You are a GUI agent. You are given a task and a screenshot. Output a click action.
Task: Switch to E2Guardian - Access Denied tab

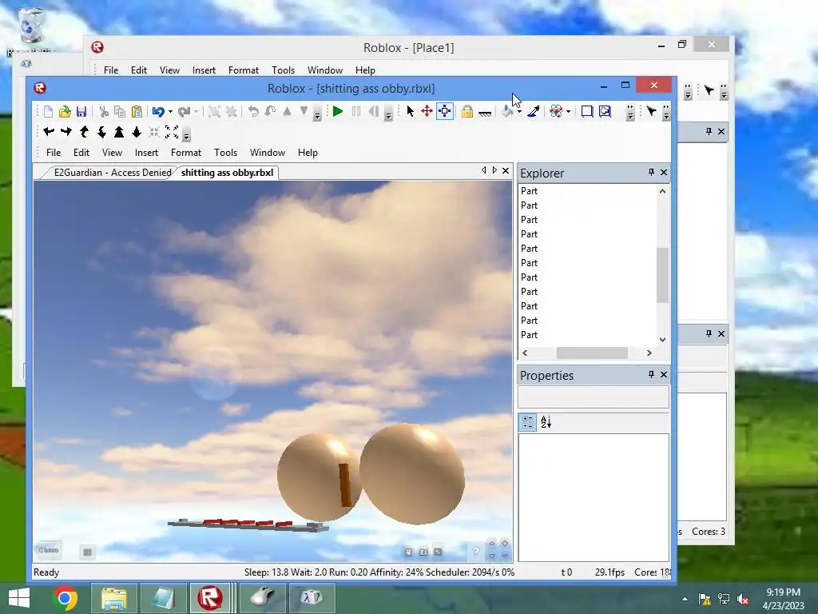112,173
